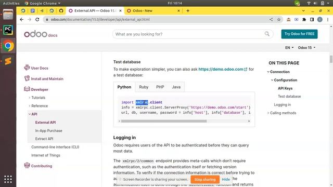
Task: Open the network status icon in the top bar
Action: pyautogui.click(x=309, y=3)
